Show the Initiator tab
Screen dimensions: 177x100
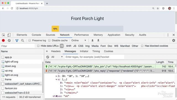[x=84, y=51]
